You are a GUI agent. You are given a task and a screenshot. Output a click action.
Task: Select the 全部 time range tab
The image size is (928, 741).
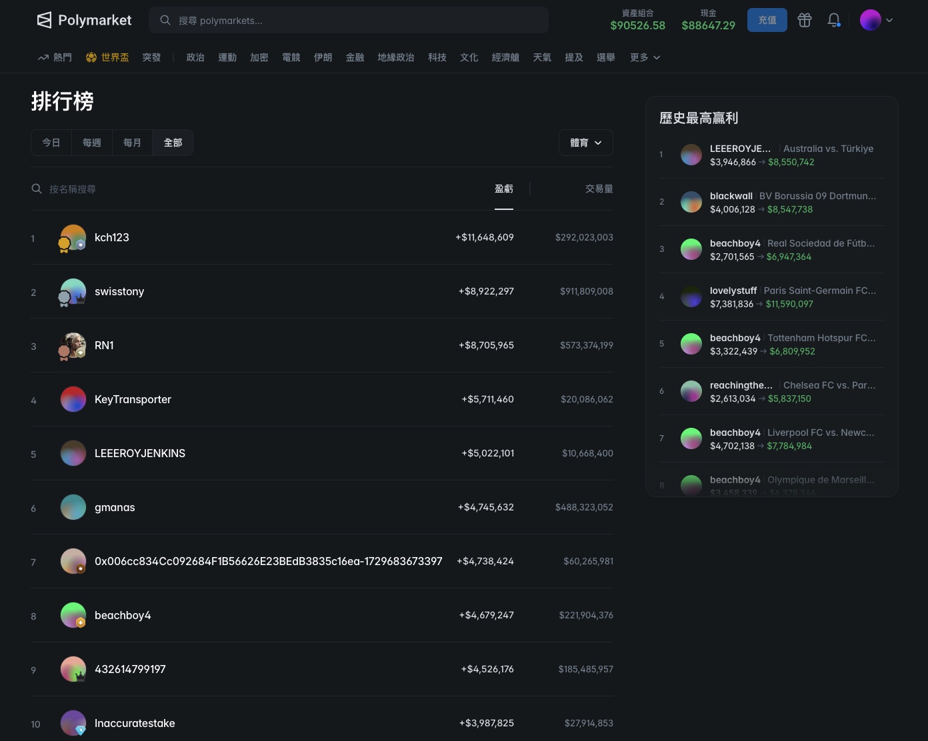click(173, 143)
